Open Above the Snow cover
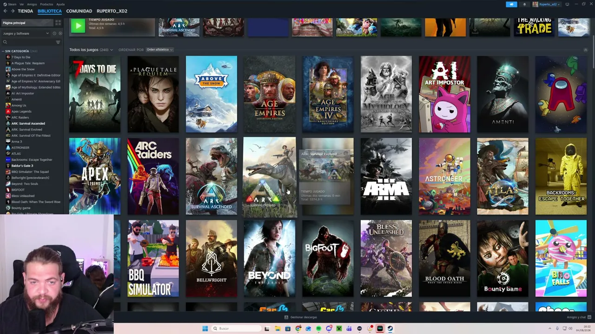Screen dimensions: 595x334 (x=212, y=94)
